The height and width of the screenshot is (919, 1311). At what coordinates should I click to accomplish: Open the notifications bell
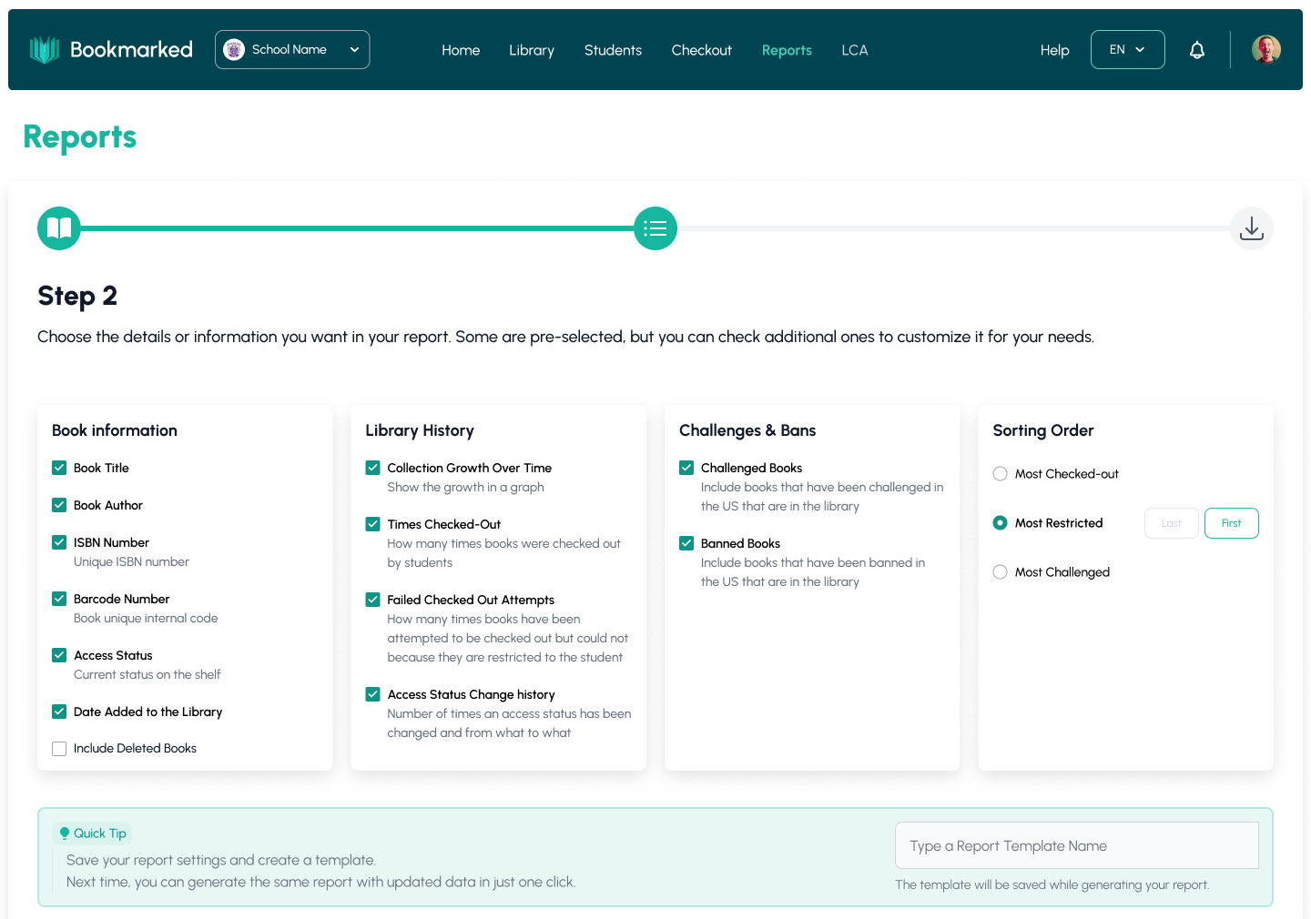pyautogui.click(x=1197, y=50)
